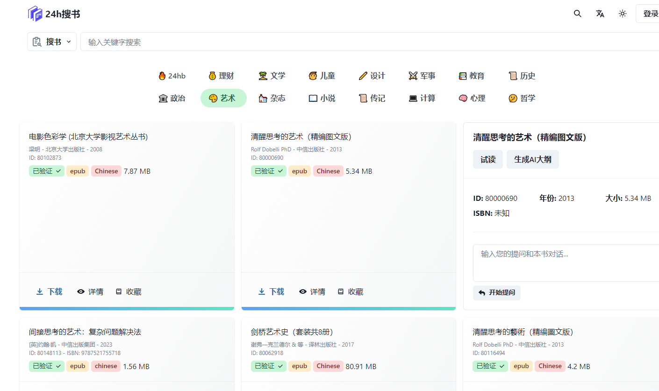659x391 pixels.
Task: Switch to the 文学 category
Action: [272, 76]
